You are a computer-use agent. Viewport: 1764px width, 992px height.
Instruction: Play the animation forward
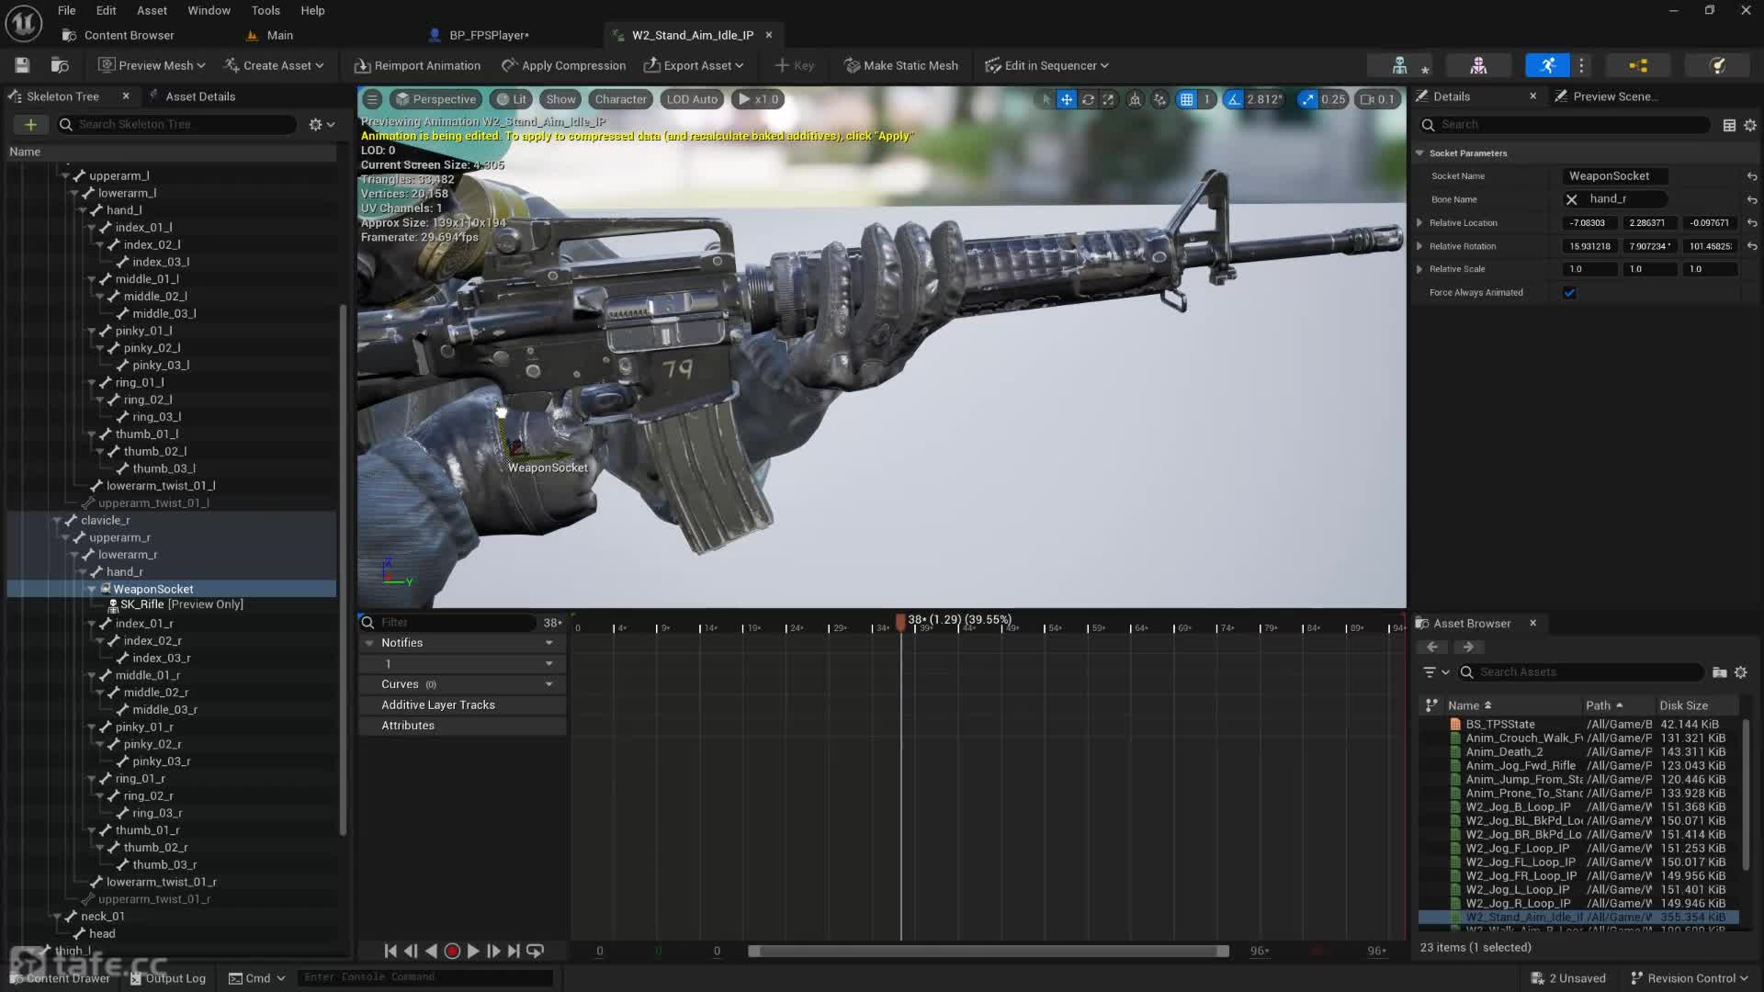(x=473, y=951)
